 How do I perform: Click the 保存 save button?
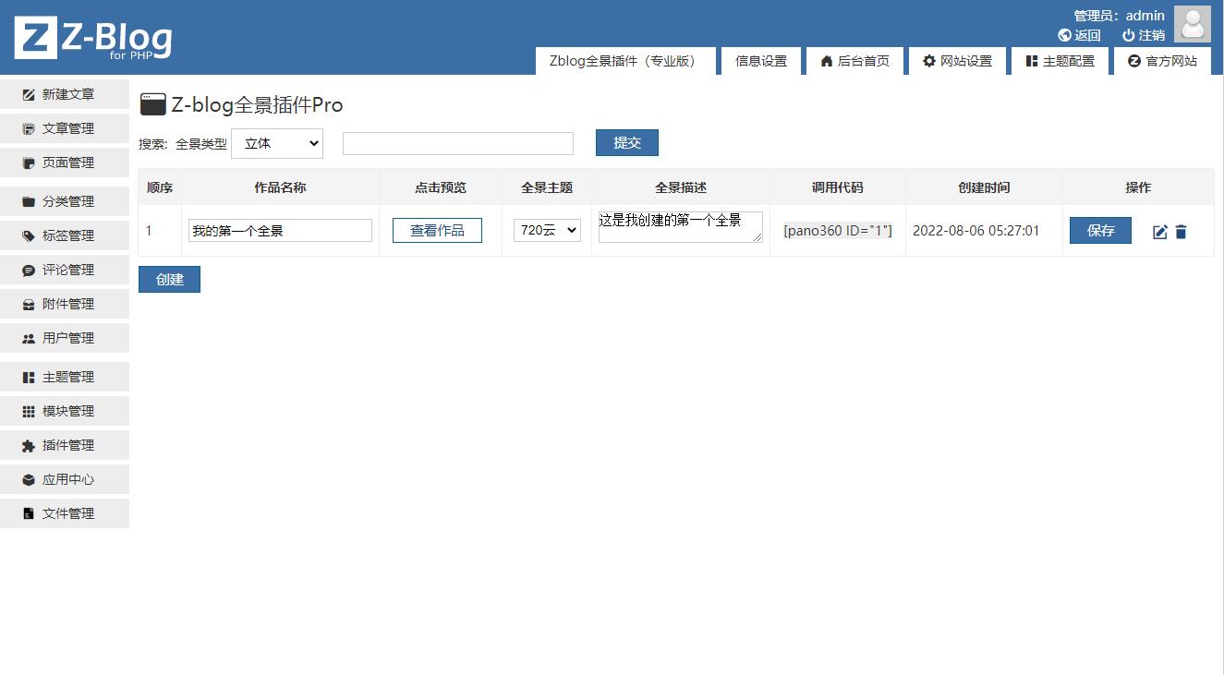pyautogui.click(x=1100, y=231)
